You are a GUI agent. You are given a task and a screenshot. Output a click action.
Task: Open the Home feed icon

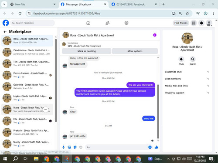(88, 23)
